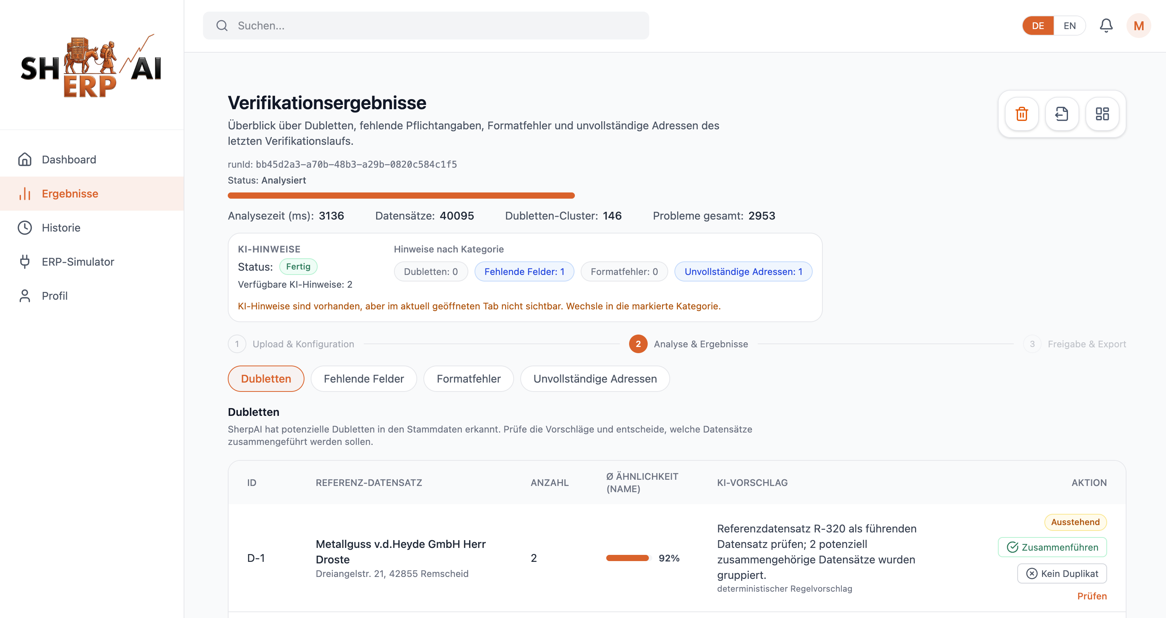Mark D-1 as Kein Duplikat
Screen dimensions: 1166x618
tap(1061, 573)
